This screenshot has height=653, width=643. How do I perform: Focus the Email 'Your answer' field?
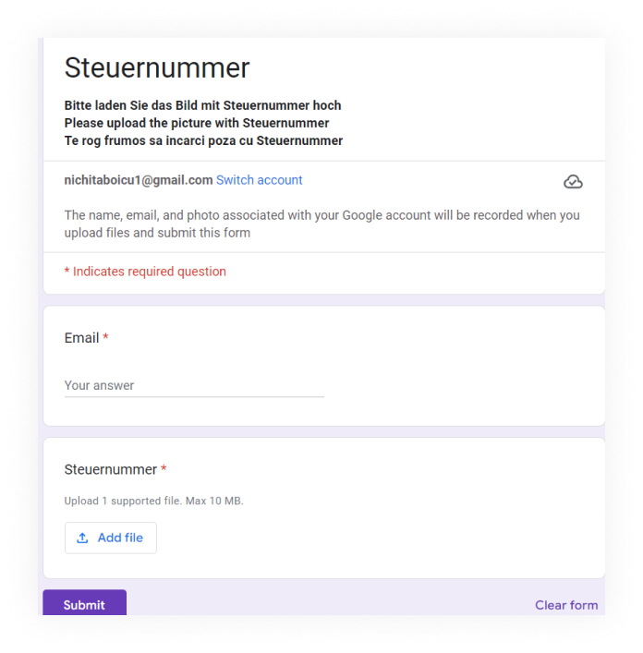(194, 386)
